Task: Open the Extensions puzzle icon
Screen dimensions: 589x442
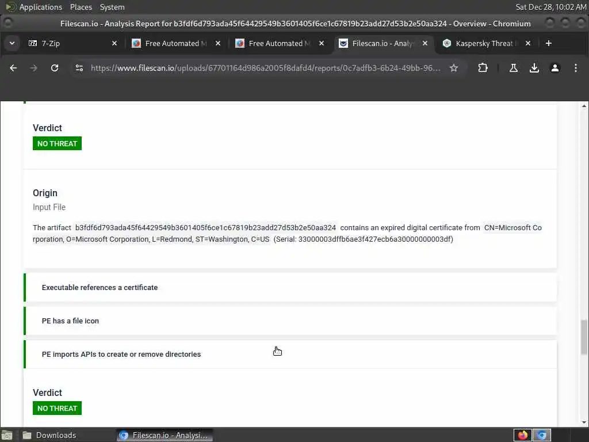Action: click(x=483, y=68)
